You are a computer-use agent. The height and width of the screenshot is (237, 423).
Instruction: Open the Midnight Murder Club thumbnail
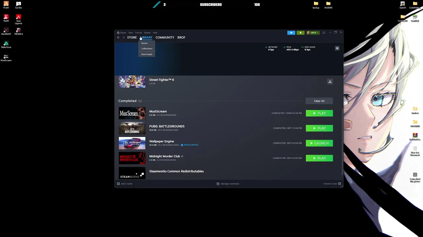coord(132,158)
